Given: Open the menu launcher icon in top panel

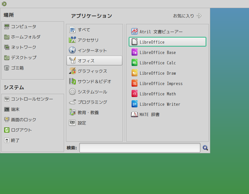Looking at the screenshot, I should pyautogui.click(x=4, y=4).
